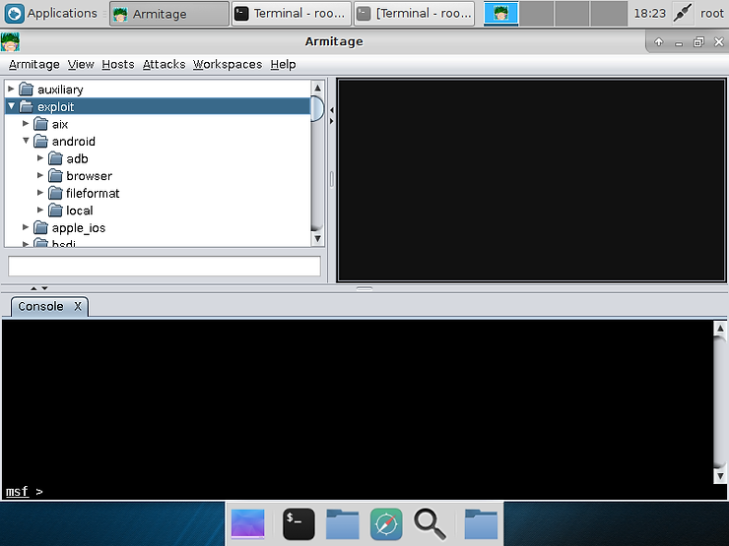The height and width of the screenshot is (546, 729).
Task: Open the Hosts menu
Action: coord(118,64)
